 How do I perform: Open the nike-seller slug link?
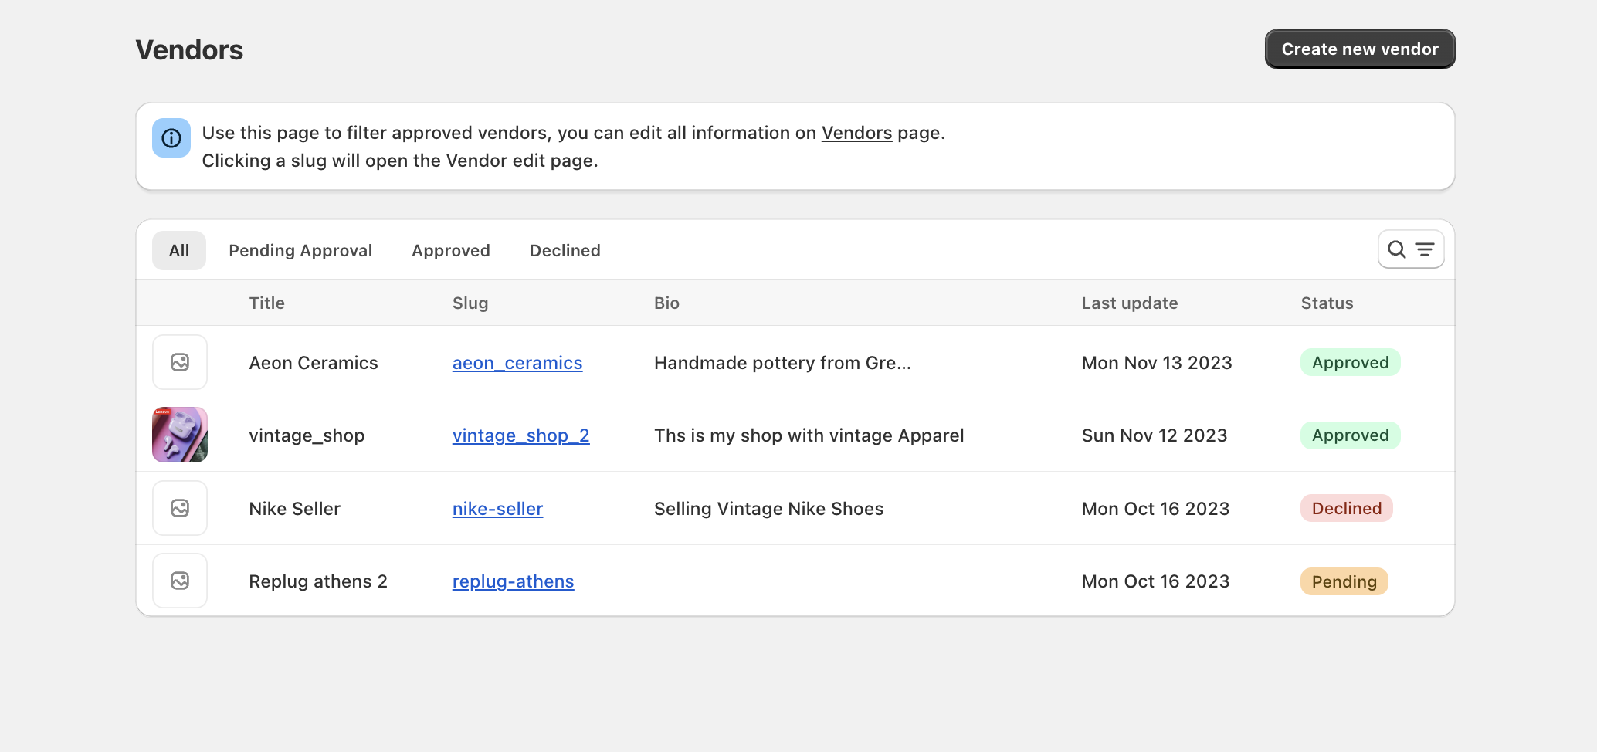[497, 509]
